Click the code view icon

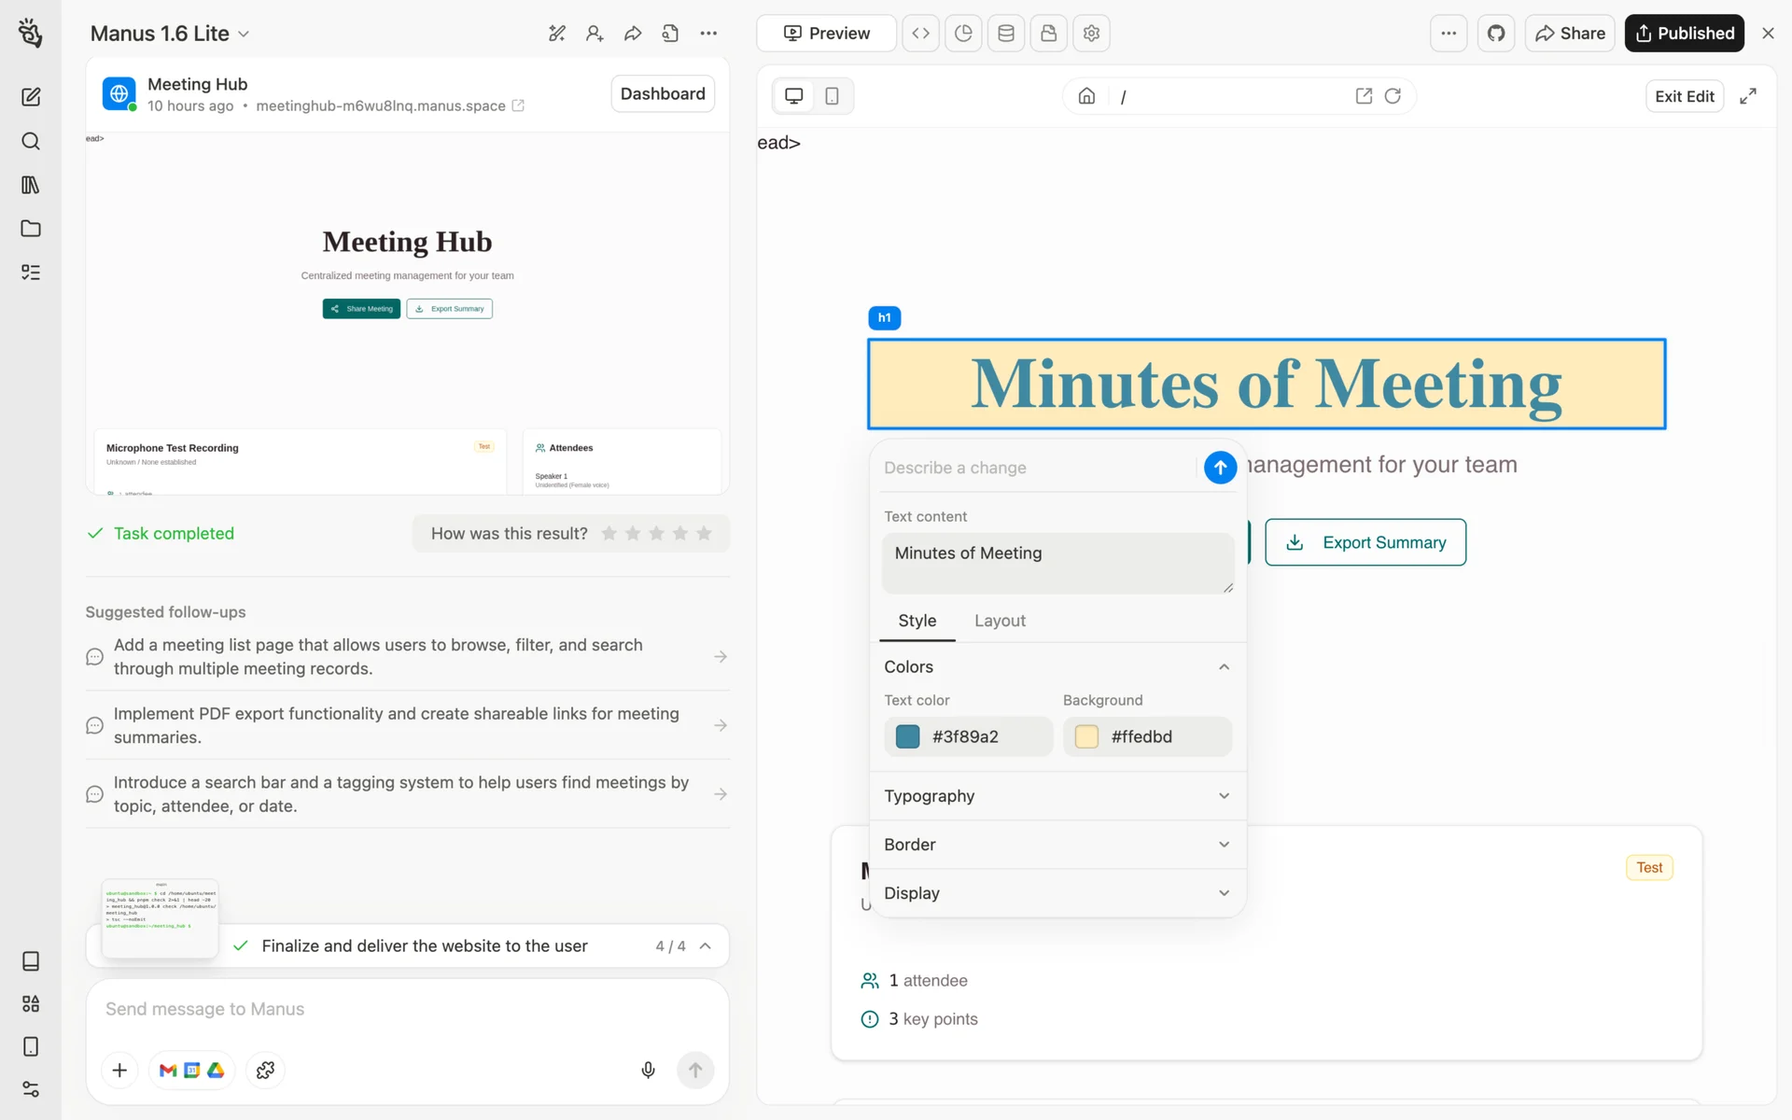[920, 34]
